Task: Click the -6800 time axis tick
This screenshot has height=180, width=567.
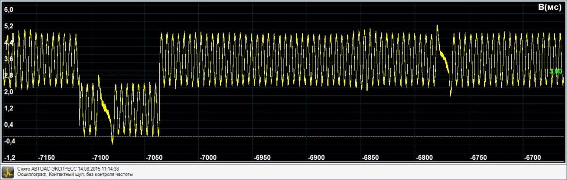Action: click(x=424, y=157)
